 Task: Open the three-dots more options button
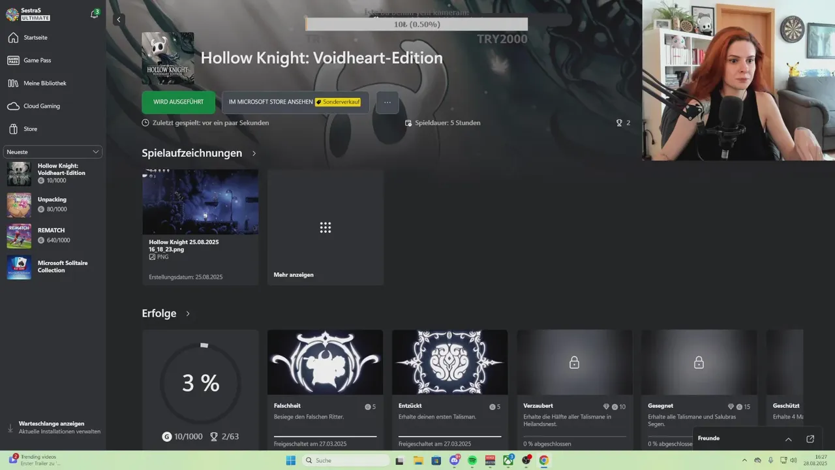click(387, 102)
